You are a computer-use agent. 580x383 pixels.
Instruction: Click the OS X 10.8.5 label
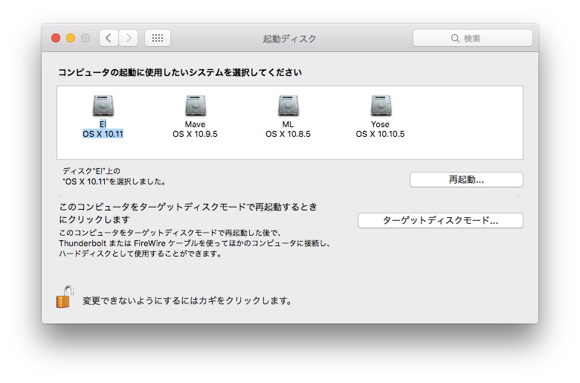click(288, 134)
